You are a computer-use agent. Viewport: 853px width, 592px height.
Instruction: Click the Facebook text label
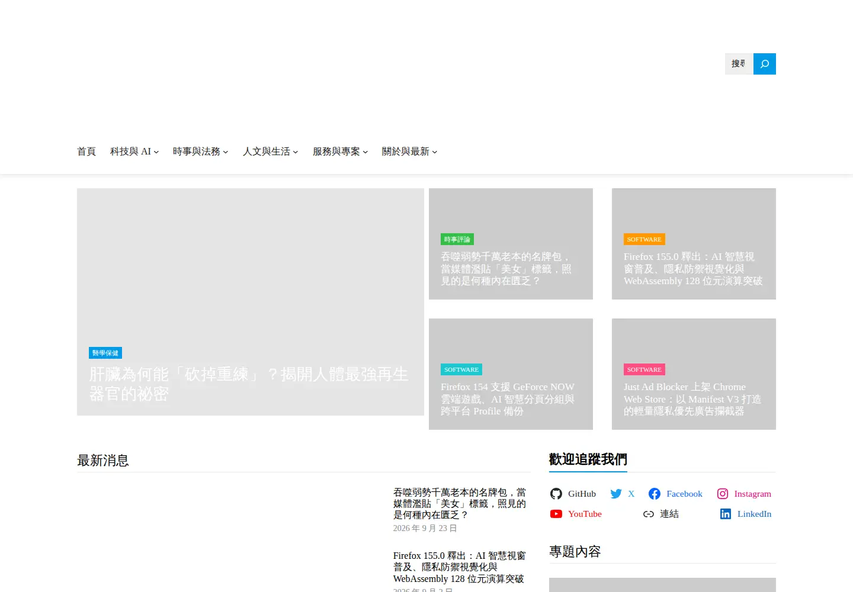[x=684, y=494]
